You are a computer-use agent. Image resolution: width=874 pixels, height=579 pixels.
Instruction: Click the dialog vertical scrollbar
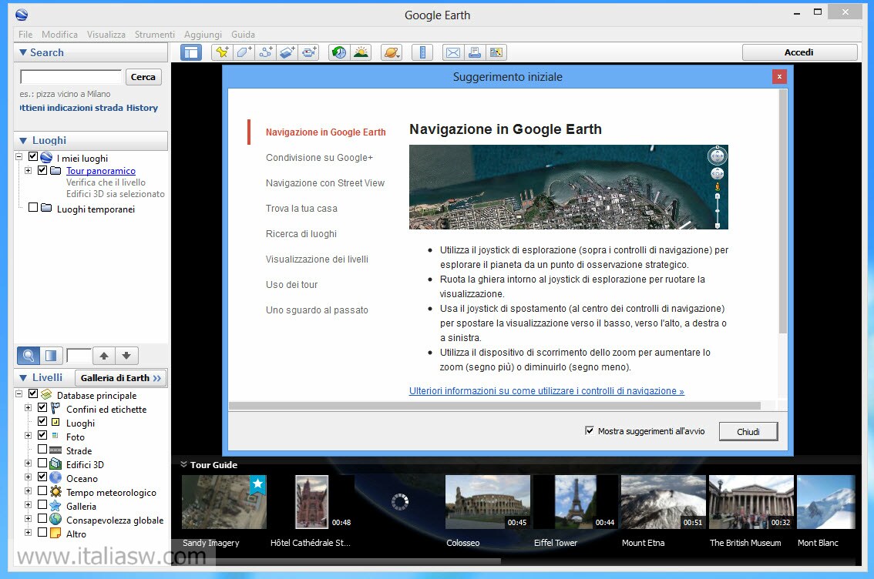pyautogui.click(x=782, y=212)
